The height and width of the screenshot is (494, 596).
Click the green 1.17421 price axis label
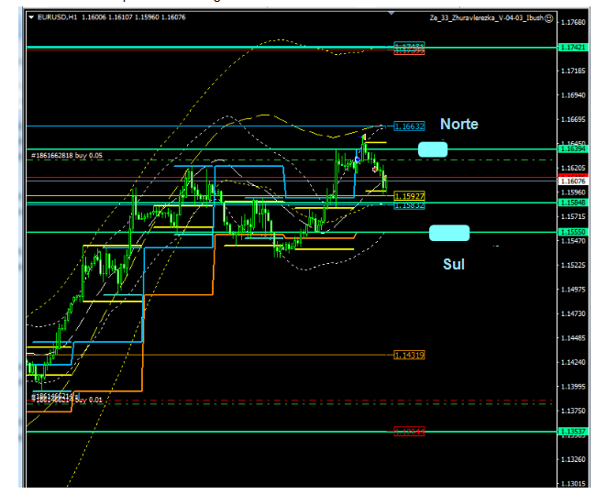click(571, 46)
